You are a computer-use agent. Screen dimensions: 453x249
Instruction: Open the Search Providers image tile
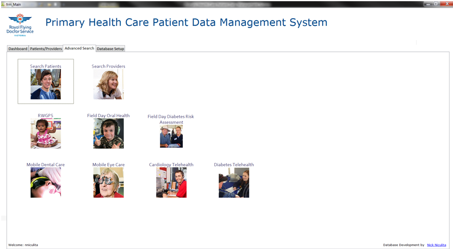[x=108, y=84]
